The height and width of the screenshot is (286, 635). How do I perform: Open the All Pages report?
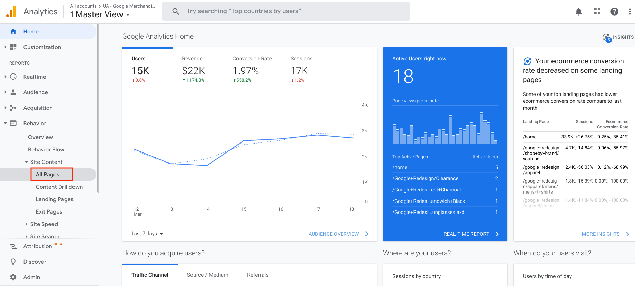tap(48, 175)
